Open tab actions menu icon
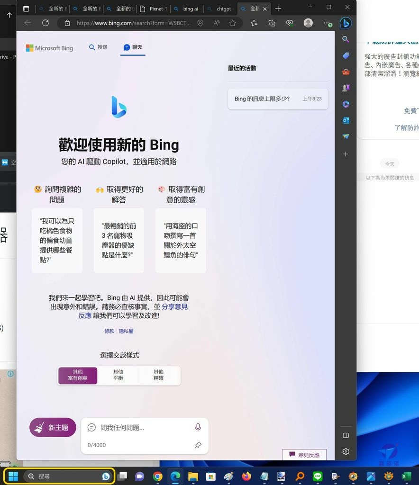This screenshot has height=485, width=419. tap(26, 9)
